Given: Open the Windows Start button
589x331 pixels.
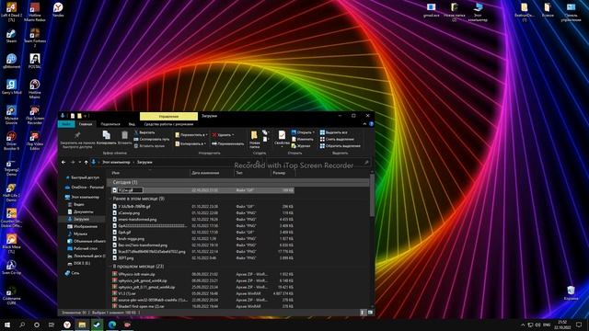Looking at the screenshot, I should (7, 325).
